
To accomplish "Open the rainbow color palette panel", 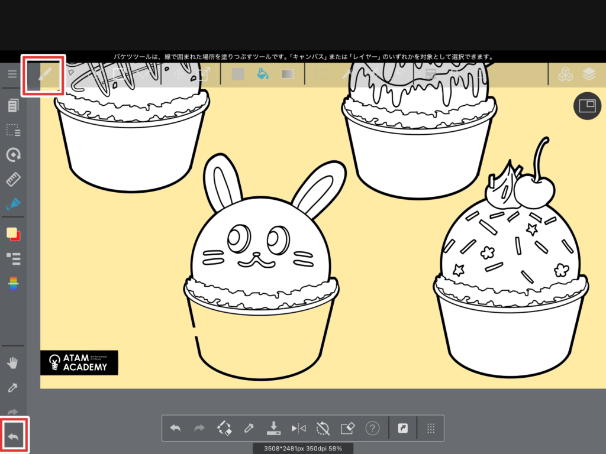I will pos(13,284).
